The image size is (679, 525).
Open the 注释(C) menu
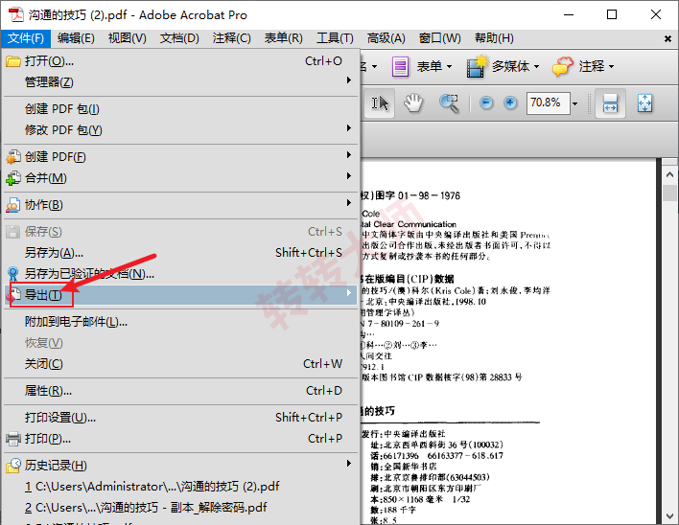(x=232, y=38)
